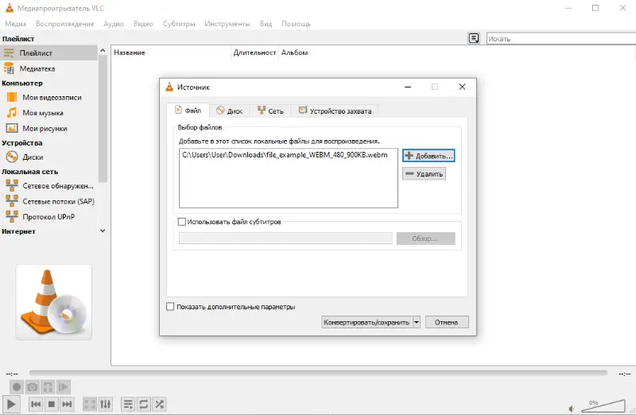Select Сетевое обнаружение item in sidebar
The width and height of the screenshot is (636, 415).
point(48,186)
